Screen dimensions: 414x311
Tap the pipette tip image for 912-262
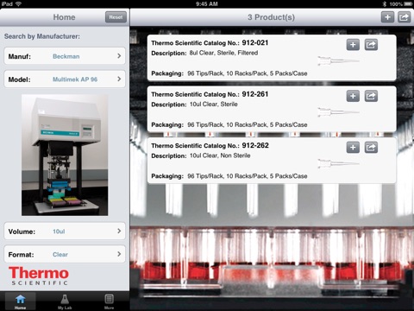tap(338, 163)
